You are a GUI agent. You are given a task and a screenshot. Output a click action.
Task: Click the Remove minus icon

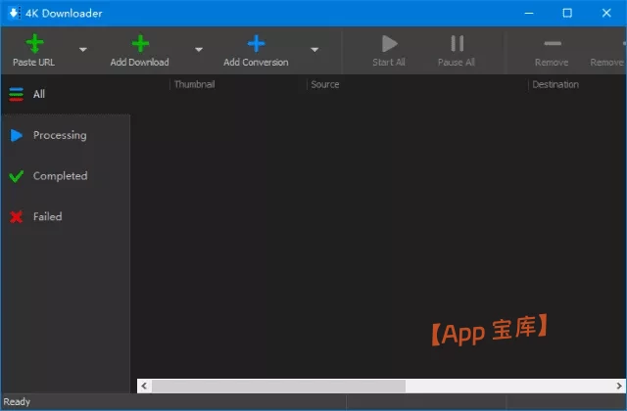coord(552,44)
